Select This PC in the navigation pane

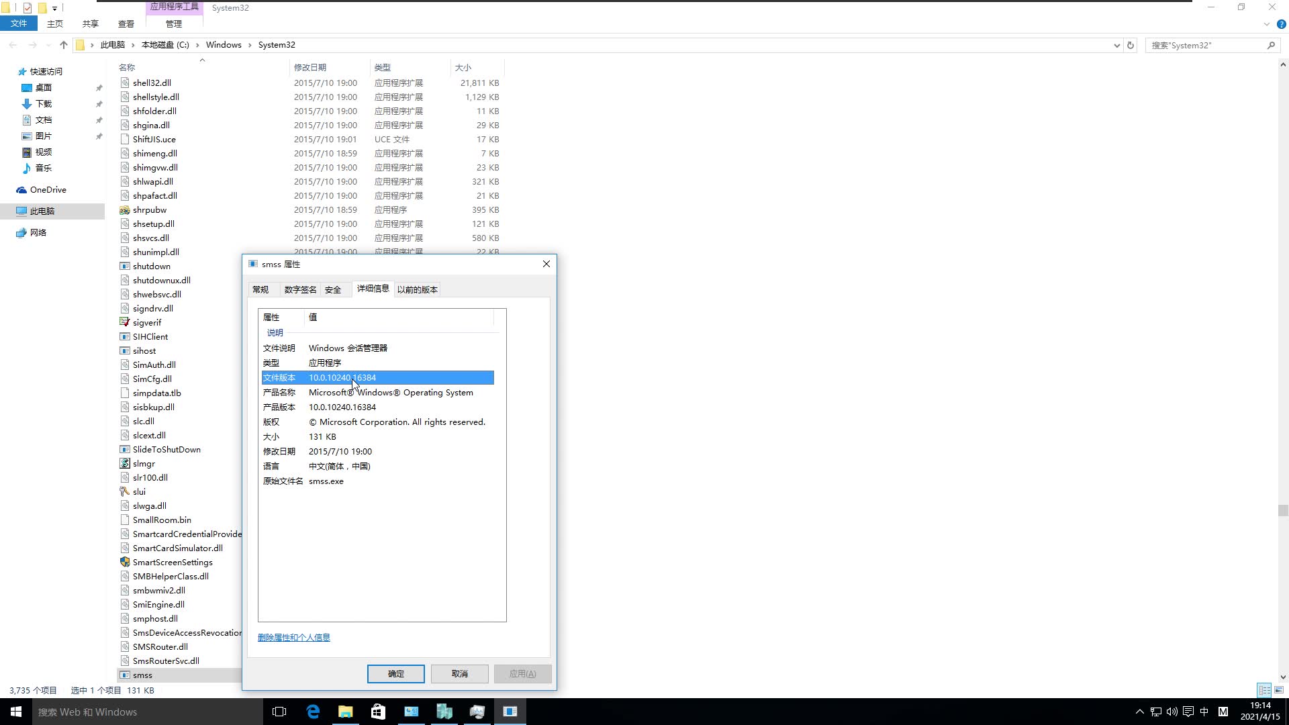point(42,211)
